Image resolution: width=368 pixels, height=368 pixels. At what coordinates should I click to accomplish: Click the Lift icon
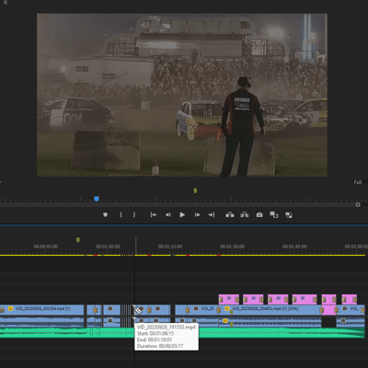(x=230, y=214)
